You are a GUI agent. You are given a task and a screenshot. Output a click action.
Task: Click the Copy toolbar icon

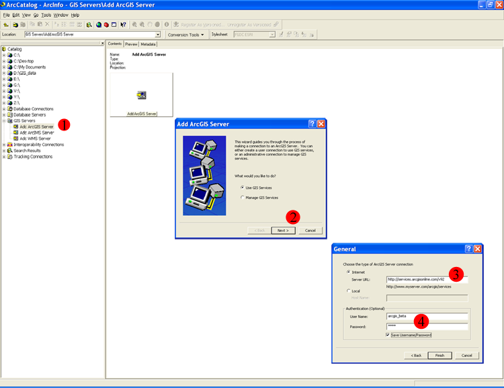[32, 24]
